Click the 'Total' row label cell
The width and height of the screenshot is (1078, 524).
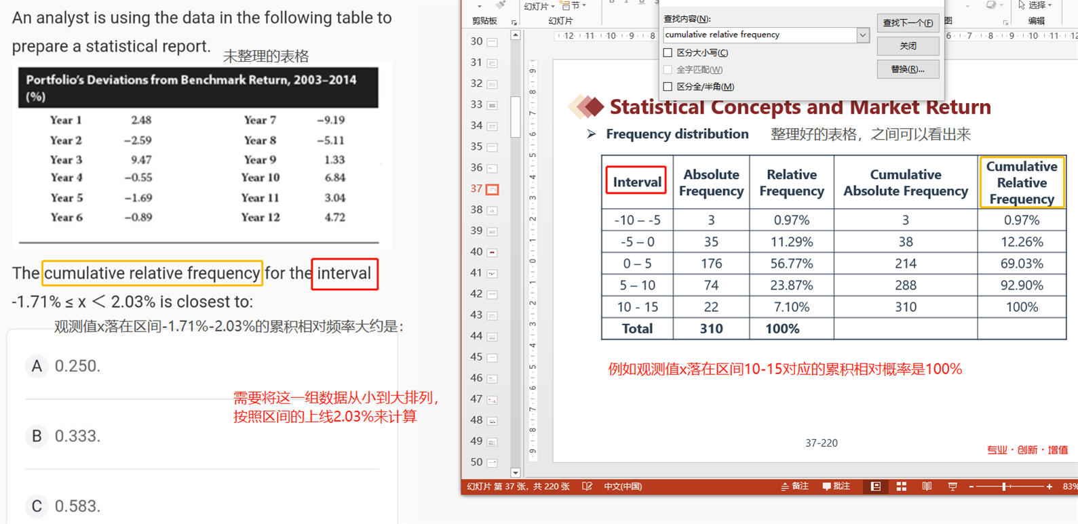click(x=637, y=329)
